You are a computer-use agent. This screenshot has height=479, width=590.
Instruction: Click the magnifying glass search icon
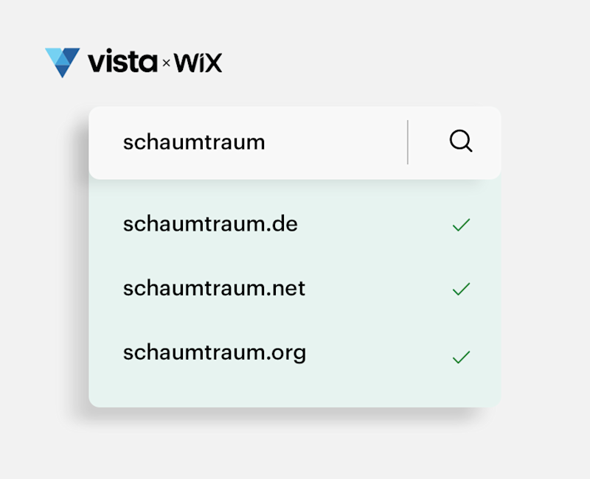click(x=461, y=141)
